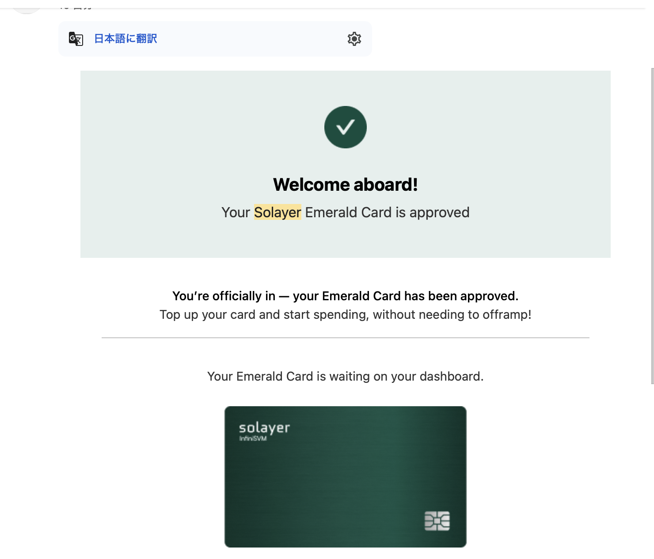Translate email with 日本語に翻訳 link
Image resolution: width=654 pixels, height=559 pixels.
click(126, 39)
